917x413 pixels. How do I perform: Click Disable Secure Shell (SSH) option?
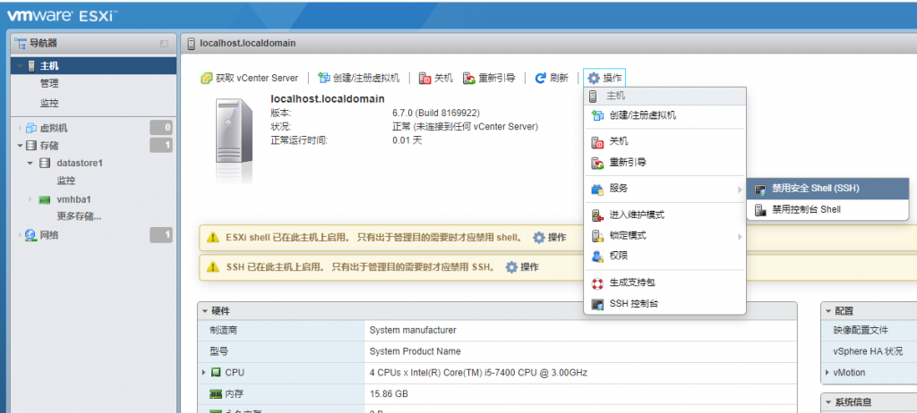(827, 189)
